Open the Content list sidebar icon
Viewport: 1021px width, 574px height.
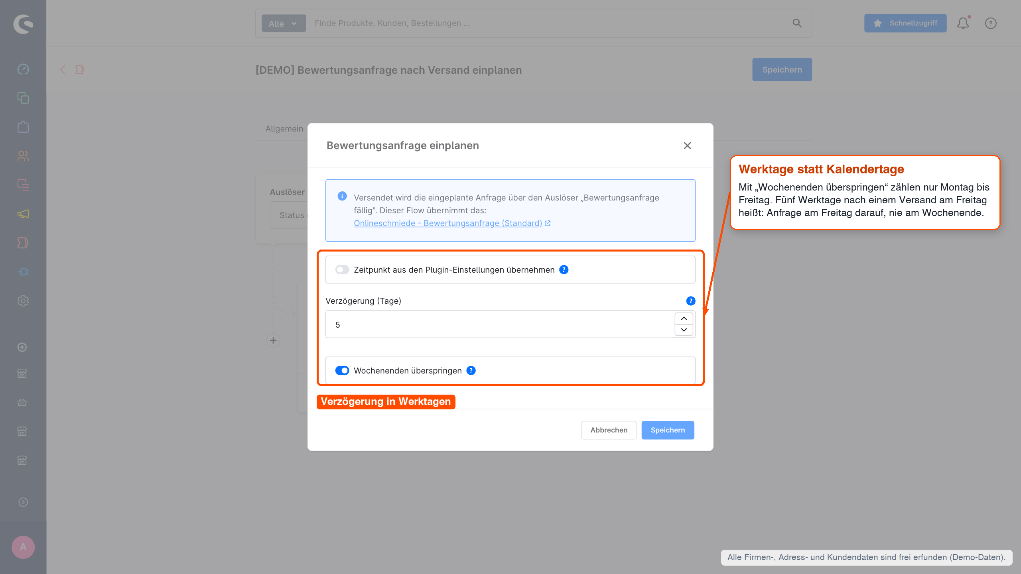(23, 185)
